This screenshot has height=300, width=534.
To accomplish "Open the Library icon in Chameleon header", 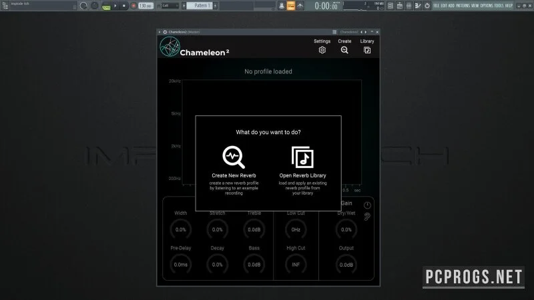I will coord(367,51).
